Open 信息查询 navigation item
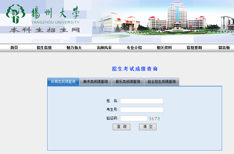This screenshot has height=154, width=234. [x=194, y=48]
